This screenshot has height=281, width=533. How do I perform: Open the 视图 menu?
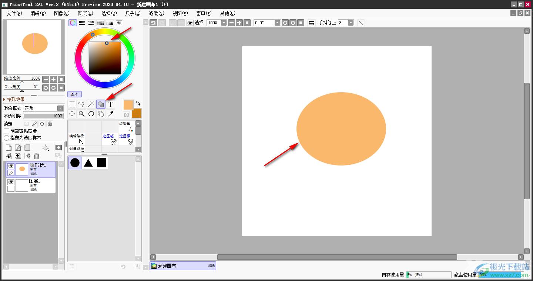click(x=180, y=13)
